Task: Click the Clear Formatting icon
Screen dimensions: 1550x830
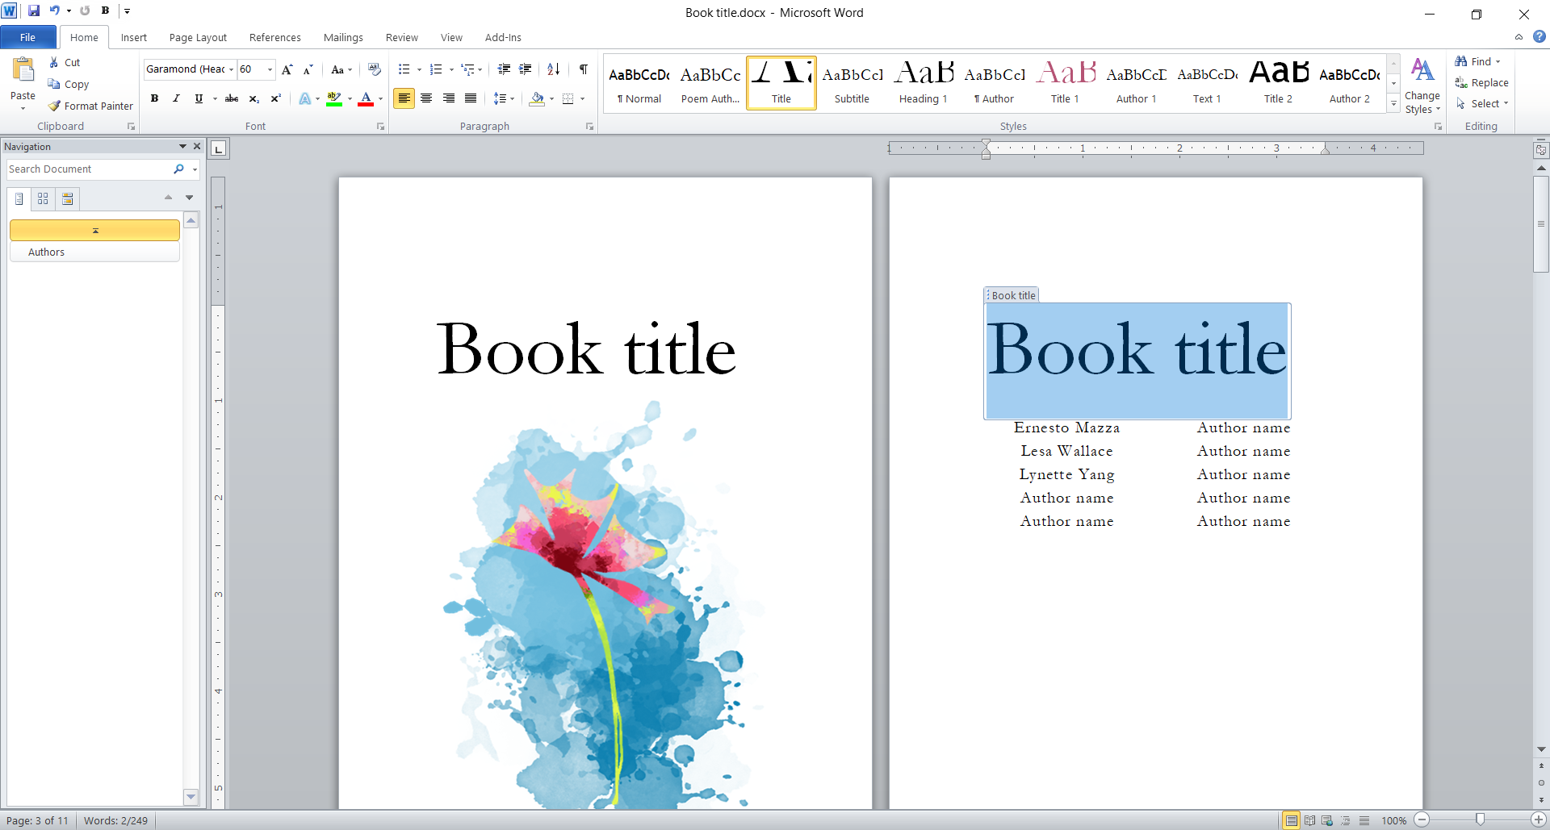Action: 374,69
